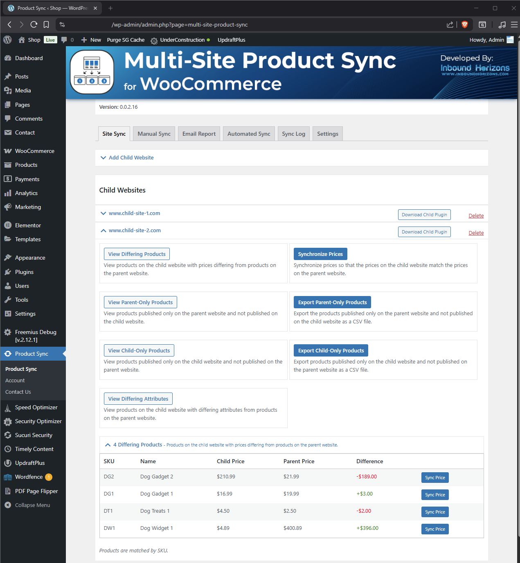This screenshot has height=563, width=520.
Task: Collapse the www.child-site-2.com panel
Action: point(134,230)
